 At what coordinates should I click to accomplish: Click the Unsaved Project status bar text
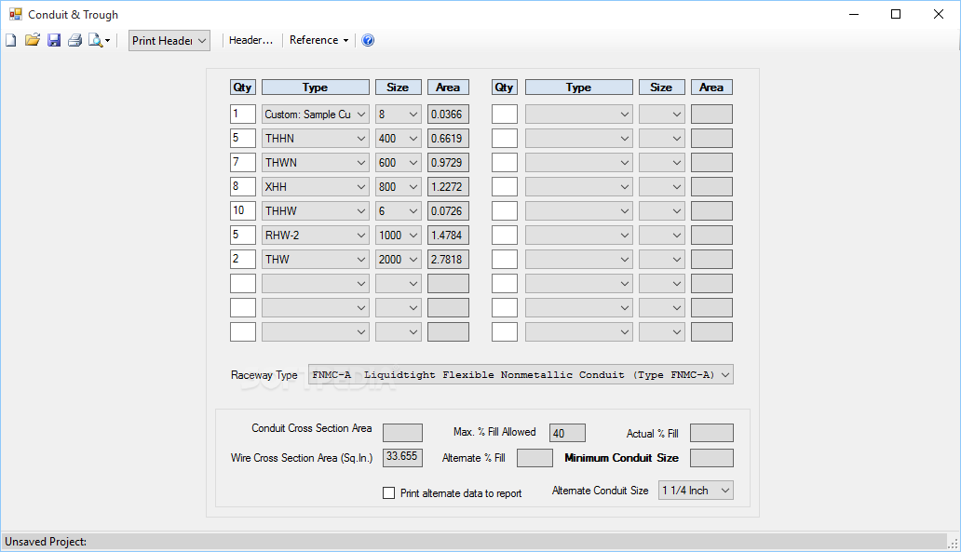pyautogui.click(x=46, y=542)
